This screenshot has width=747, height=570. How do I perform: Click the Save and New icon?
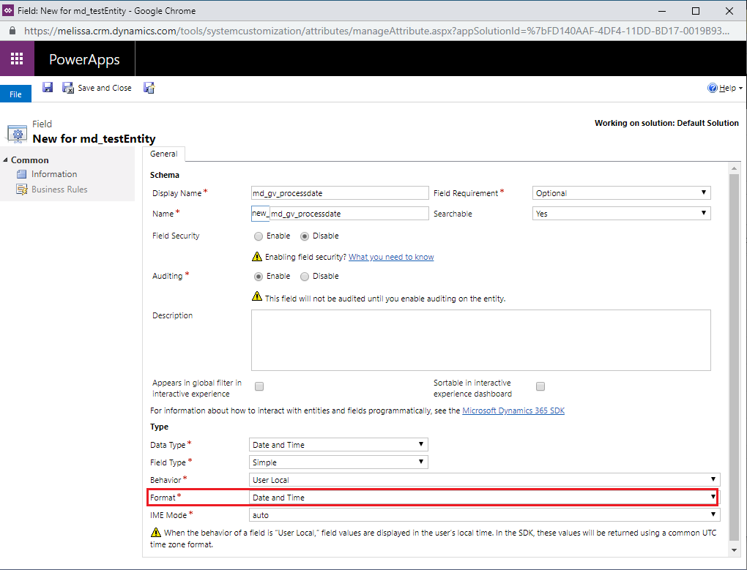(x=149, y=88)
